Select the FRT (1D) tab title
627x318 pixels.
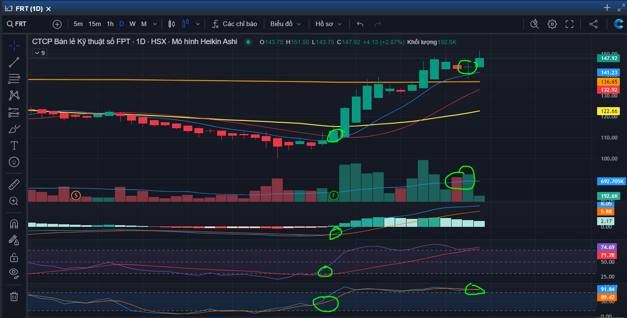coord(29,9)
